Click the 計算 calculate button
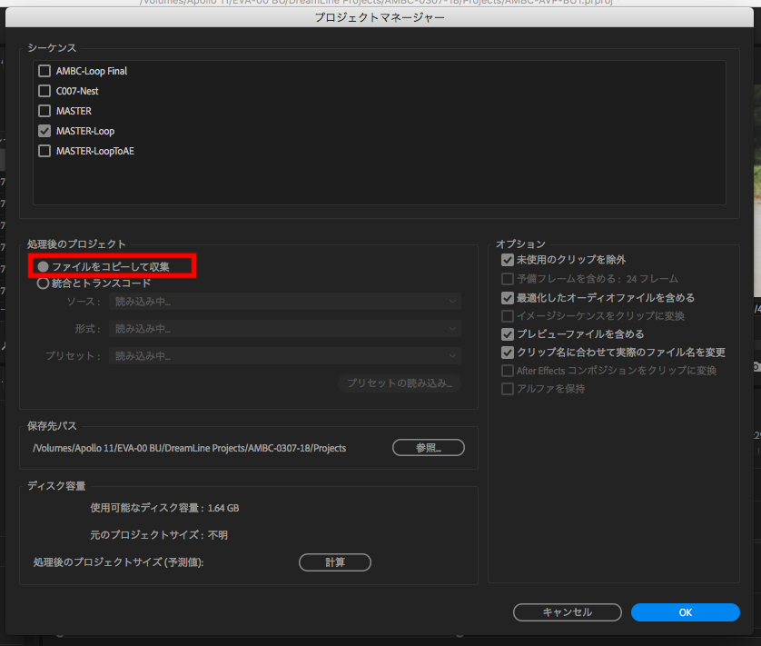Viewport: 761px width, 646px height. click(335, 562)
